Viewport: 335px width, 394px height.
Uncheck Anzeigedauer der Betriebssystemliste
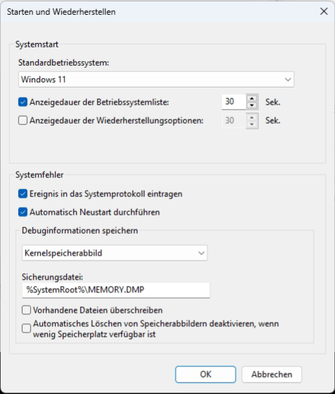click(x=23, y=102)
